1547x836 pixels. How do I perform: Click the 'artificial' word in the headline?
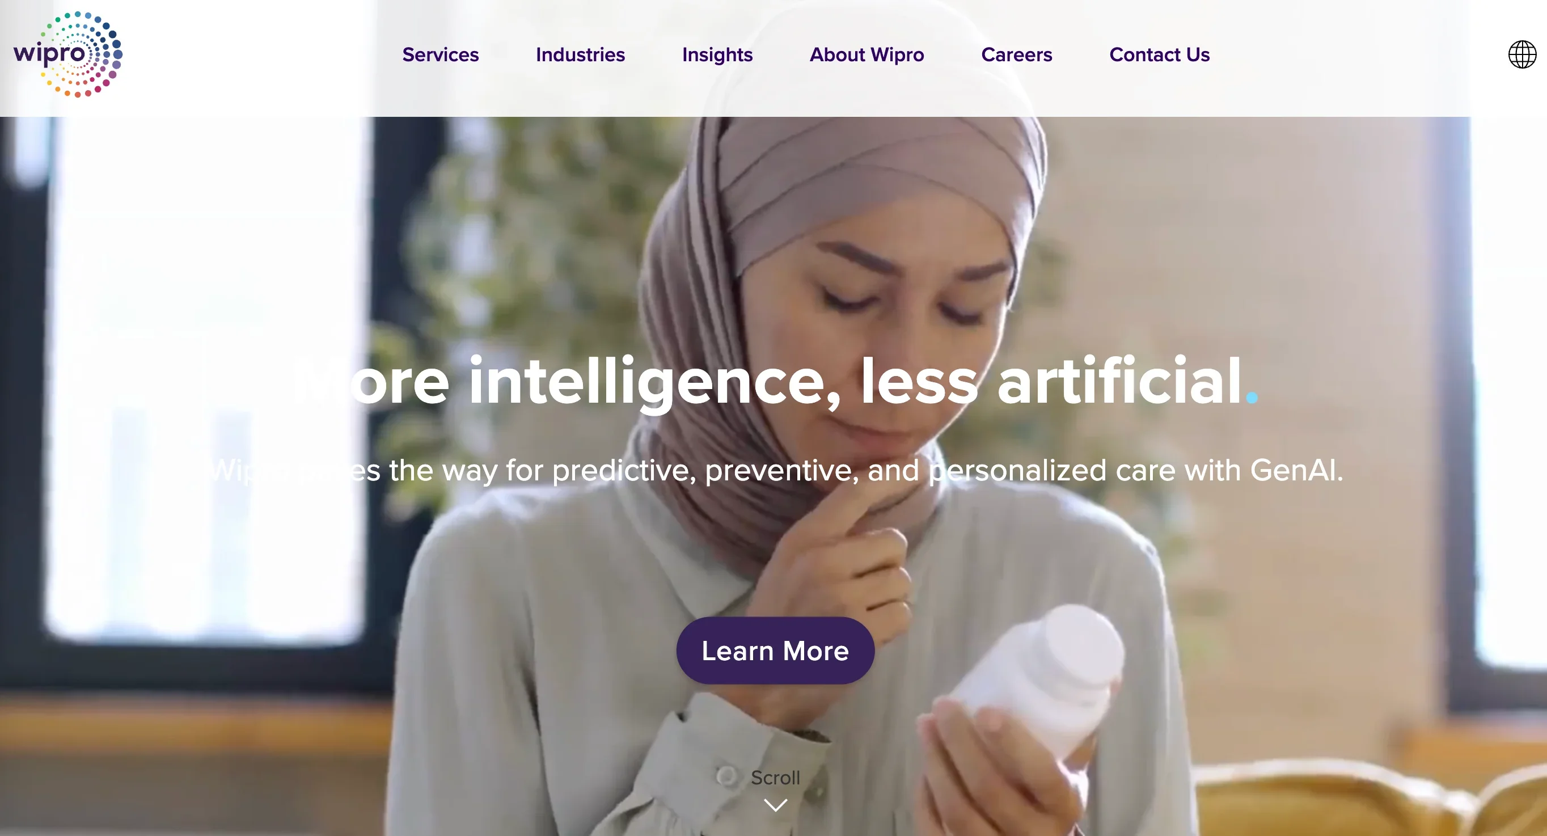click(1119, 381)
